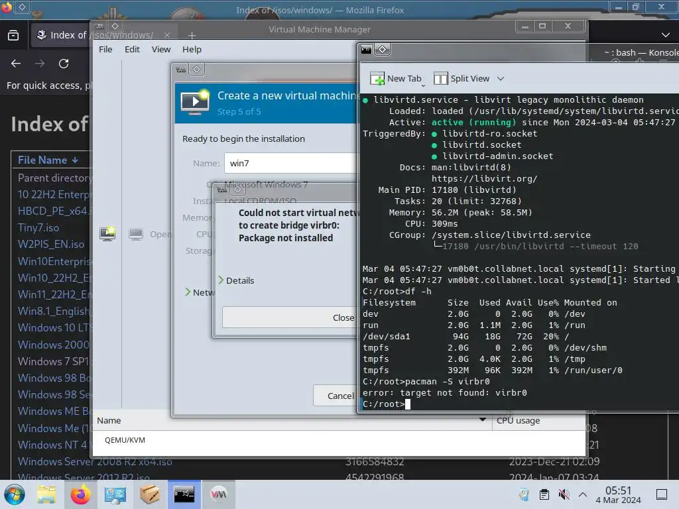Open the Windows 2000 file link
Screen dimensions: 679x509
point(54,345)
